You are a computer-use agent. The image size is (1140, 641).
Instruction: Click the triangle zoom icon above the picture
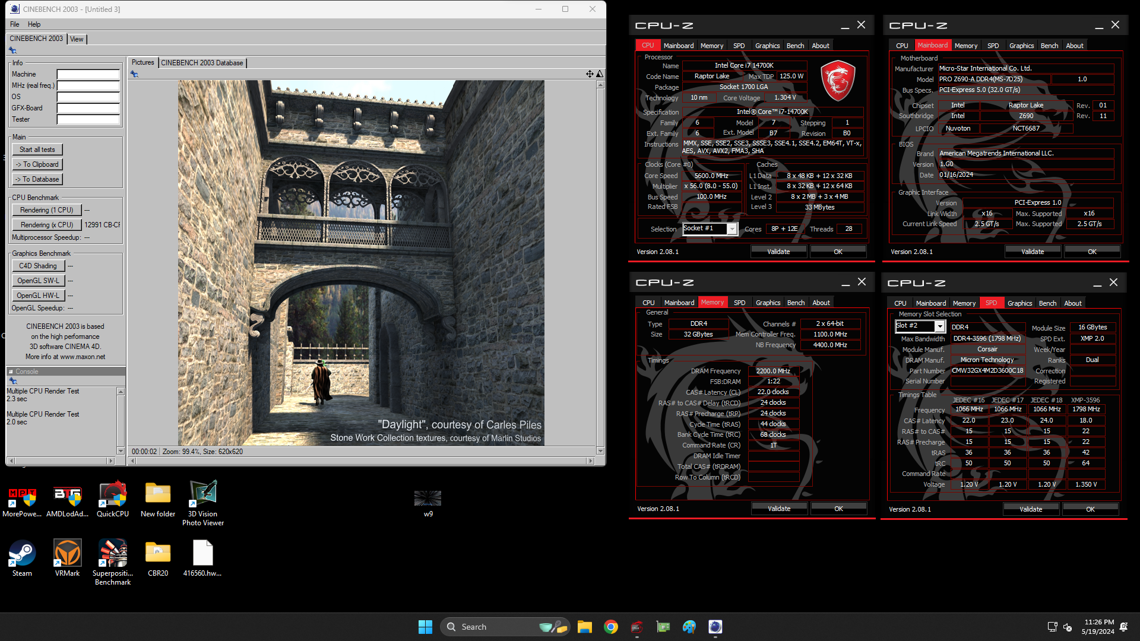pyautogui.click(x=600, y=74)
